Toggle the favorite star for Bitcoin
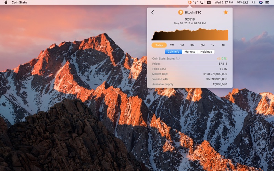This screenshot has height=171, width=274. point(226,12)
